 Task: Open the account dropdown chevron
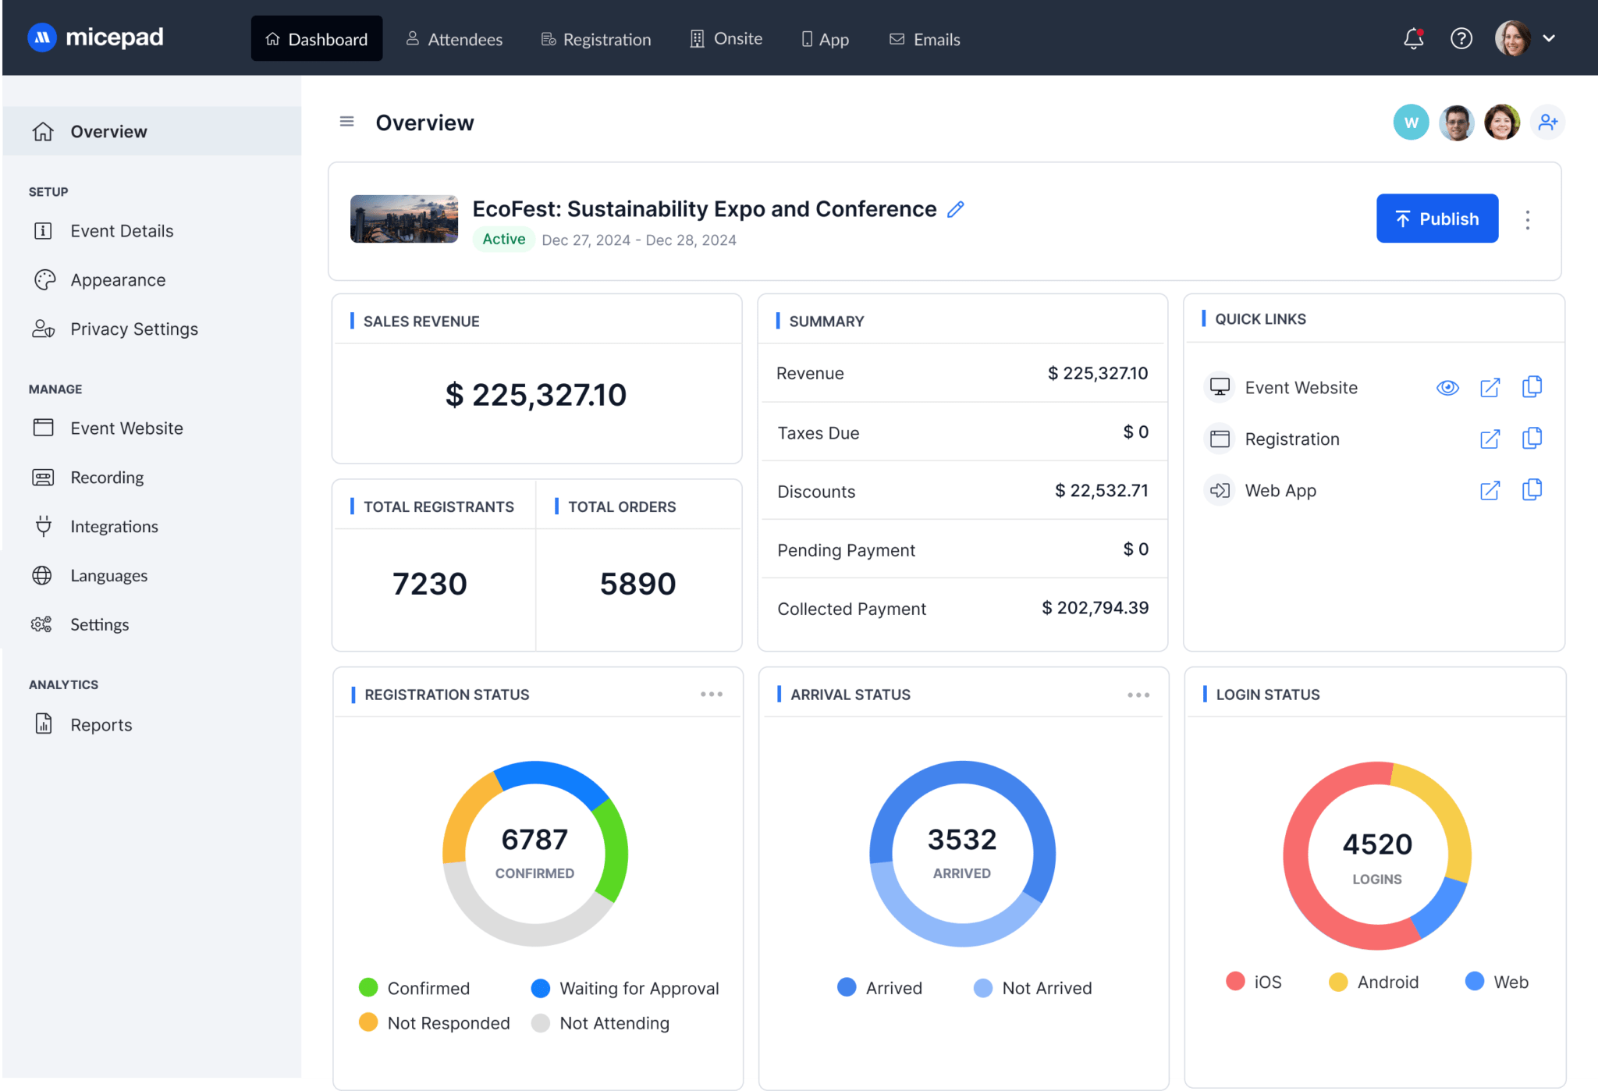click(x=1550, y=37)
